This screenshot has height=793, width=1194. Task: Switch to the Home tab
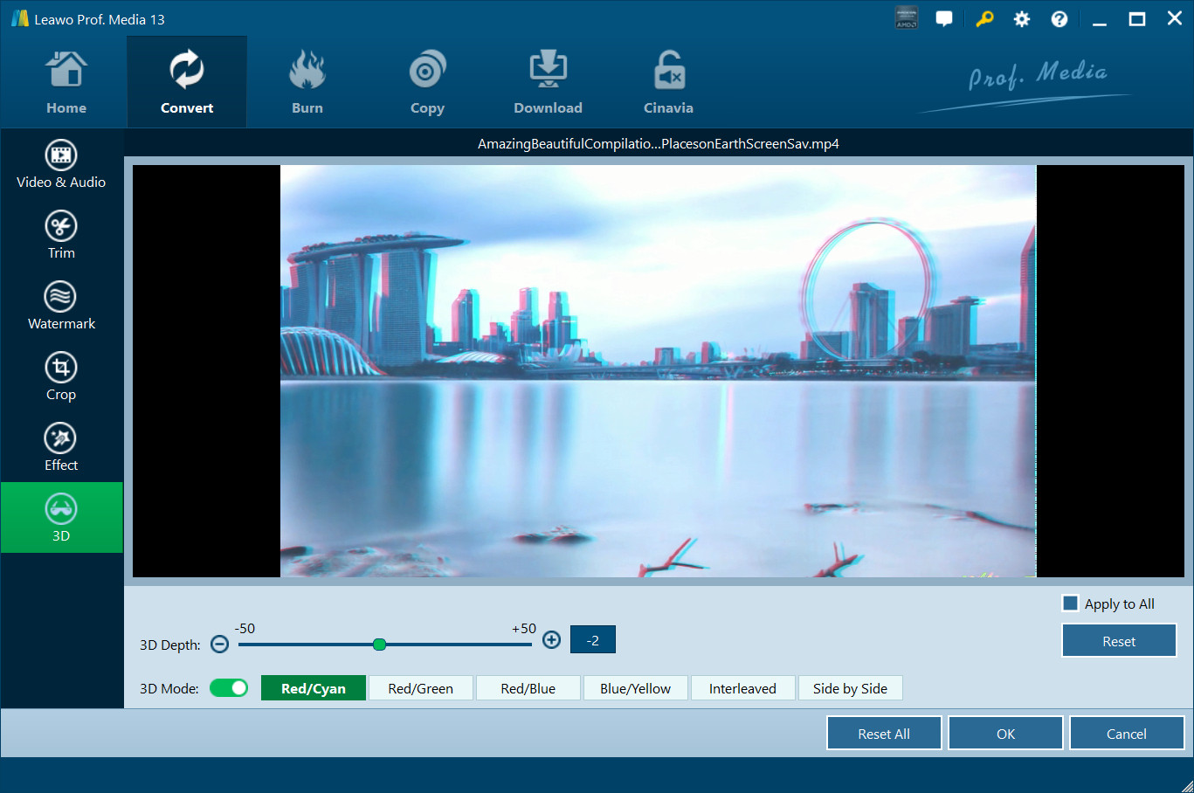[66, 83]
